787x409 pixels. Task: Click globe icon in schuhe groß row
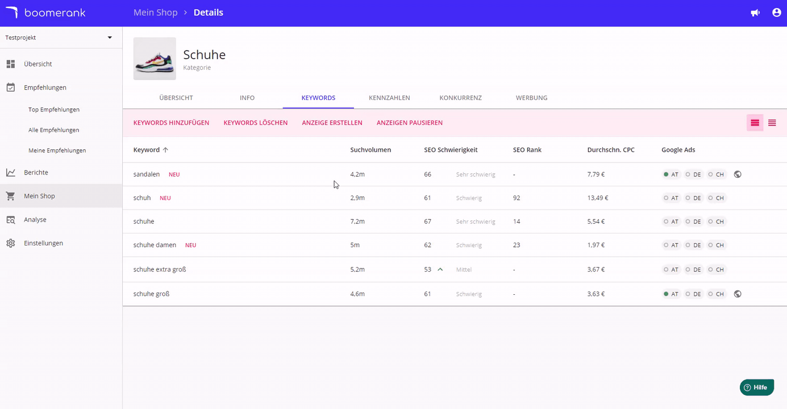point(738,294)
